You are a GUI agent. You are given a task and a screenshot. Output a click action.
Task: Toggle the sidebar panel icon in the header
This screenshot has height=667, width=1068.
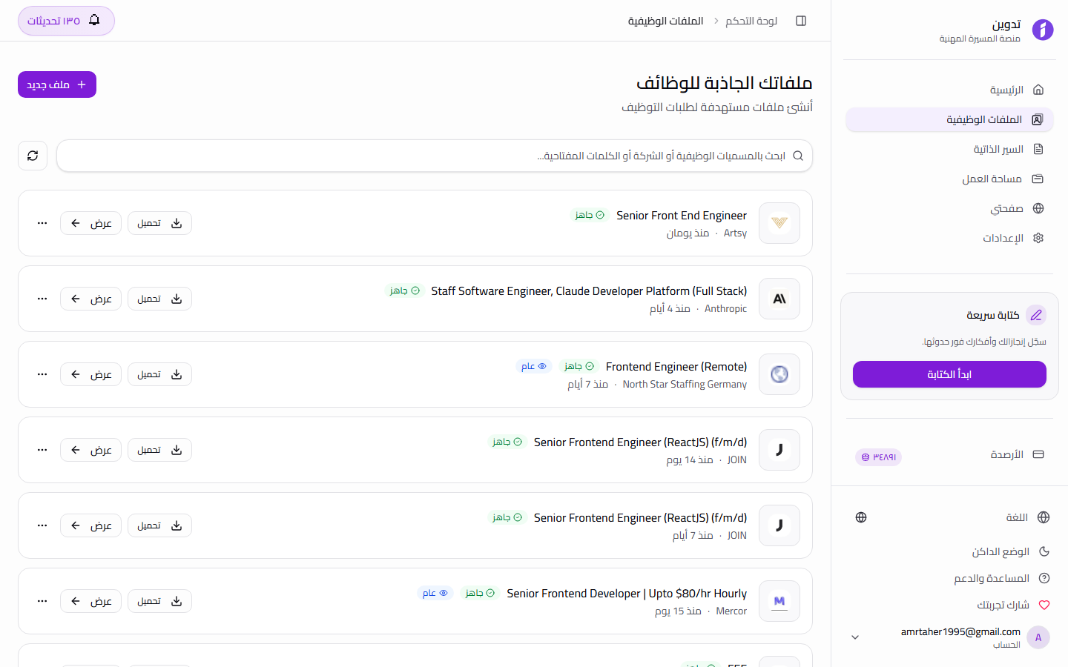point(801,21)
